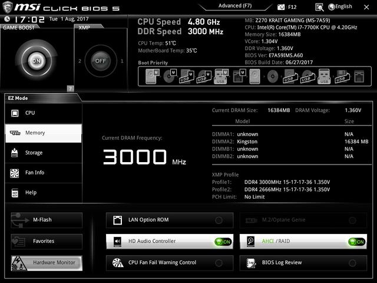
Task: Click the CPU Speed 4.80 GHz value
Action: [x=204, y=22]
